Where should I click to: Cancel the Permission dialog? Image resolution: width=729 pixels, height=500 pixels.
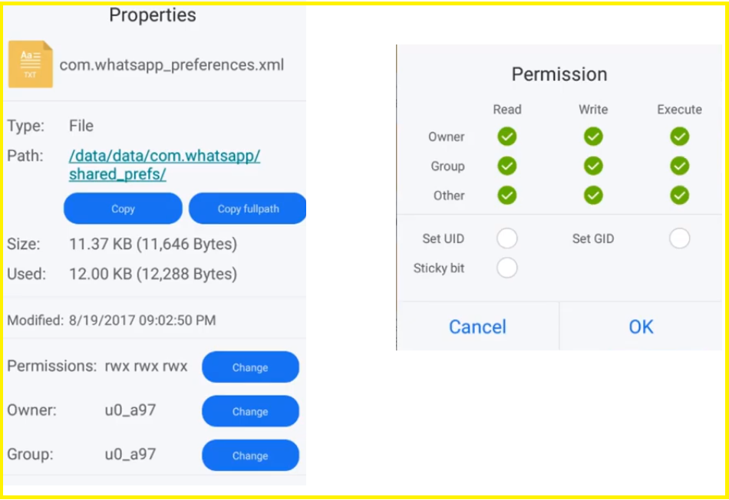click(477, 327)
